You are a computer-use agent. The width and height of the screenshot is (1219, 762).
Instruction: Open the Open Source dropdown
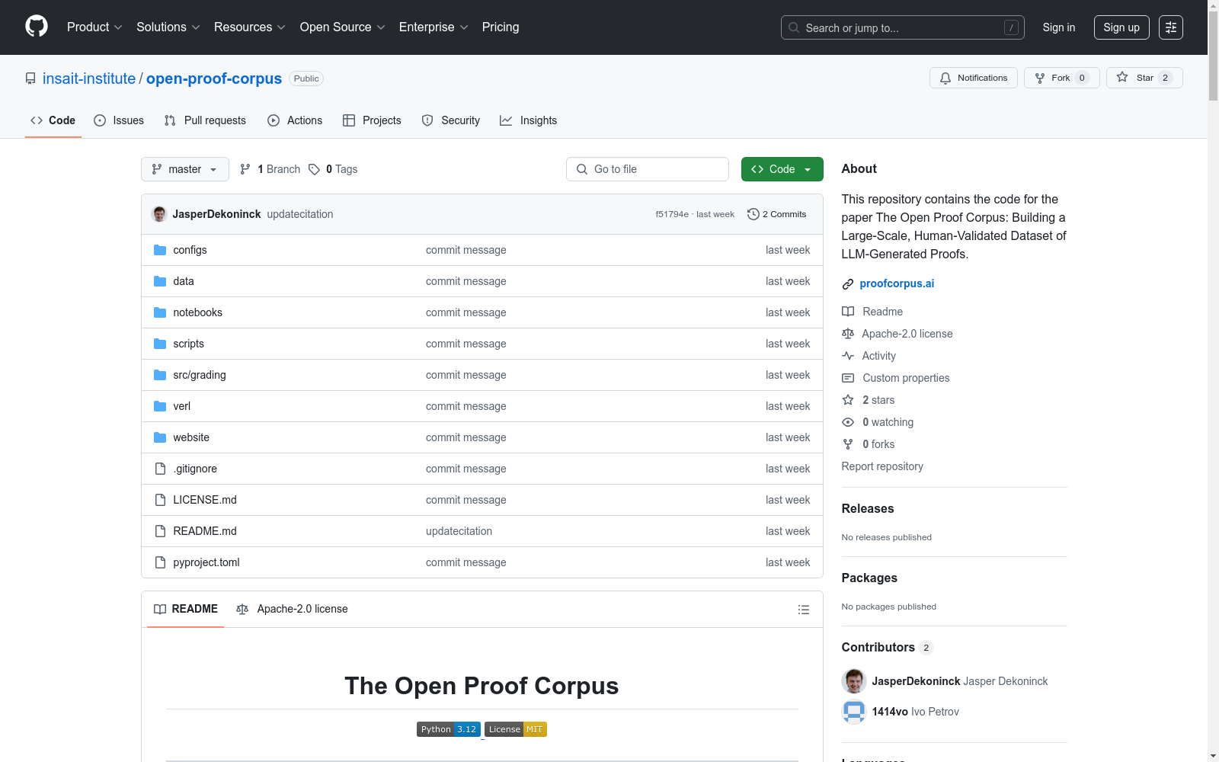click(x=343, y=27)
